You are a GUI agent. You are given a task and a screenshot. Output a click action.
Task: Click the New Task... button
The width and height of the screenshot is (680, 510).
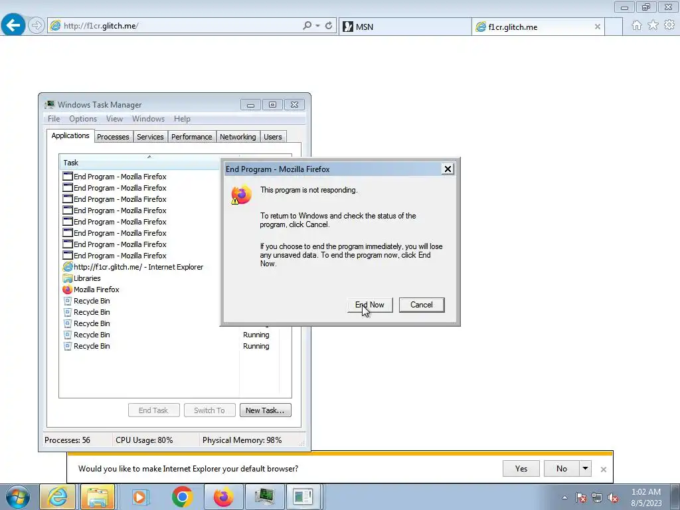[266, 410]
